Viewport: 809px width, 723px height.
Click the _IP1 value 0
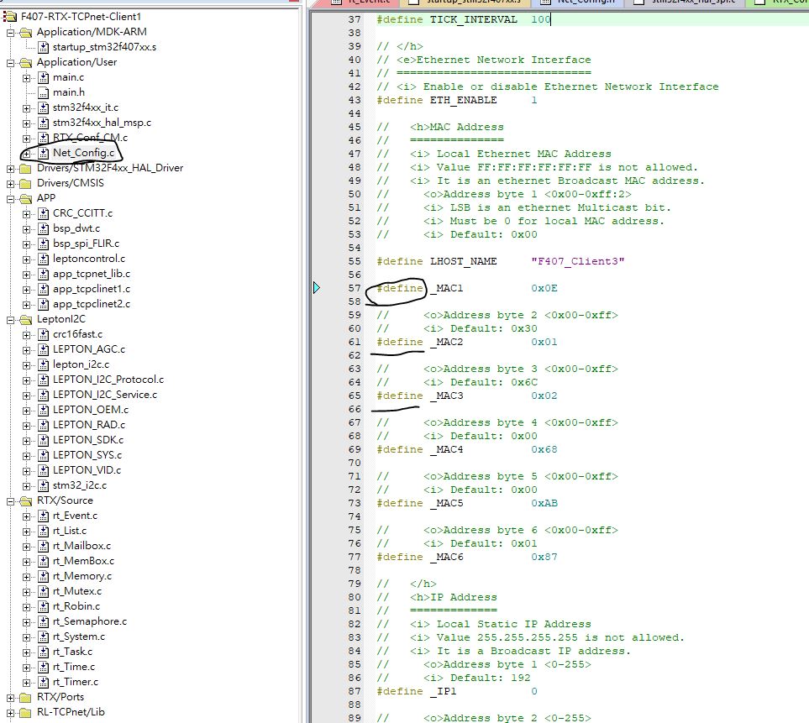click(x=534, y=691)
